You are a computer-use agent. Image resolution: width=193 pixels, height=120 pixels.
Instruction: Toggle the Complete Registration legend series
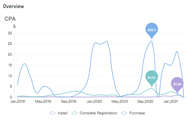point(94,113)
